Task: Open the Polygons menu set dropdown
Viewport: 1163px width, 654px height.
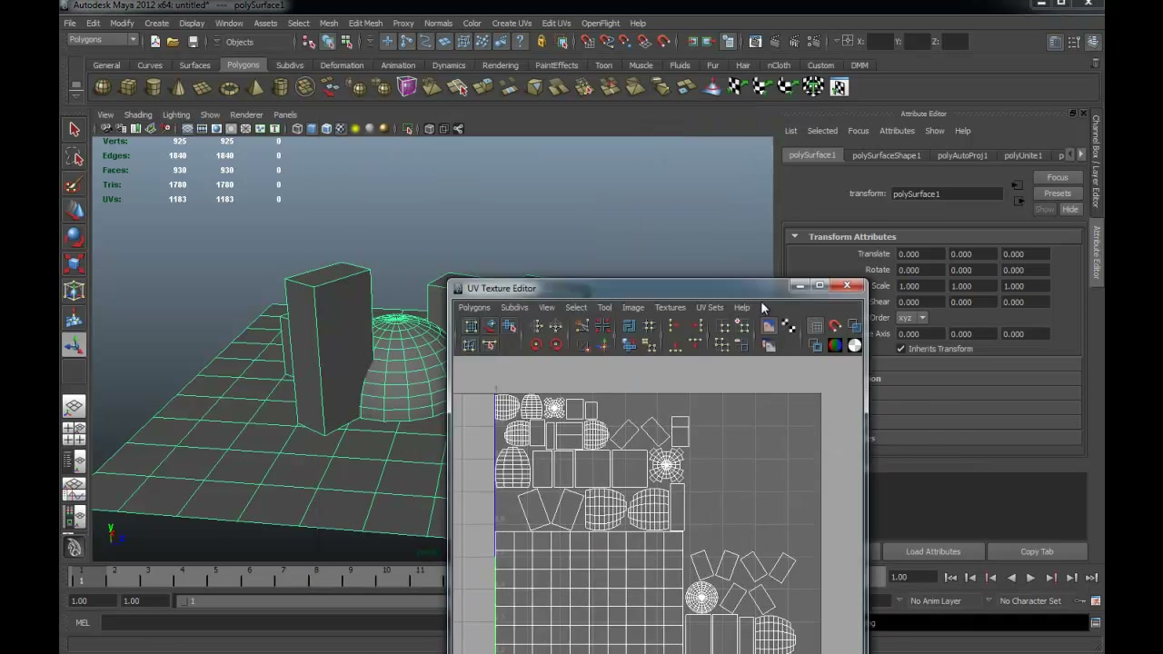Action: [x=103, y=40]
